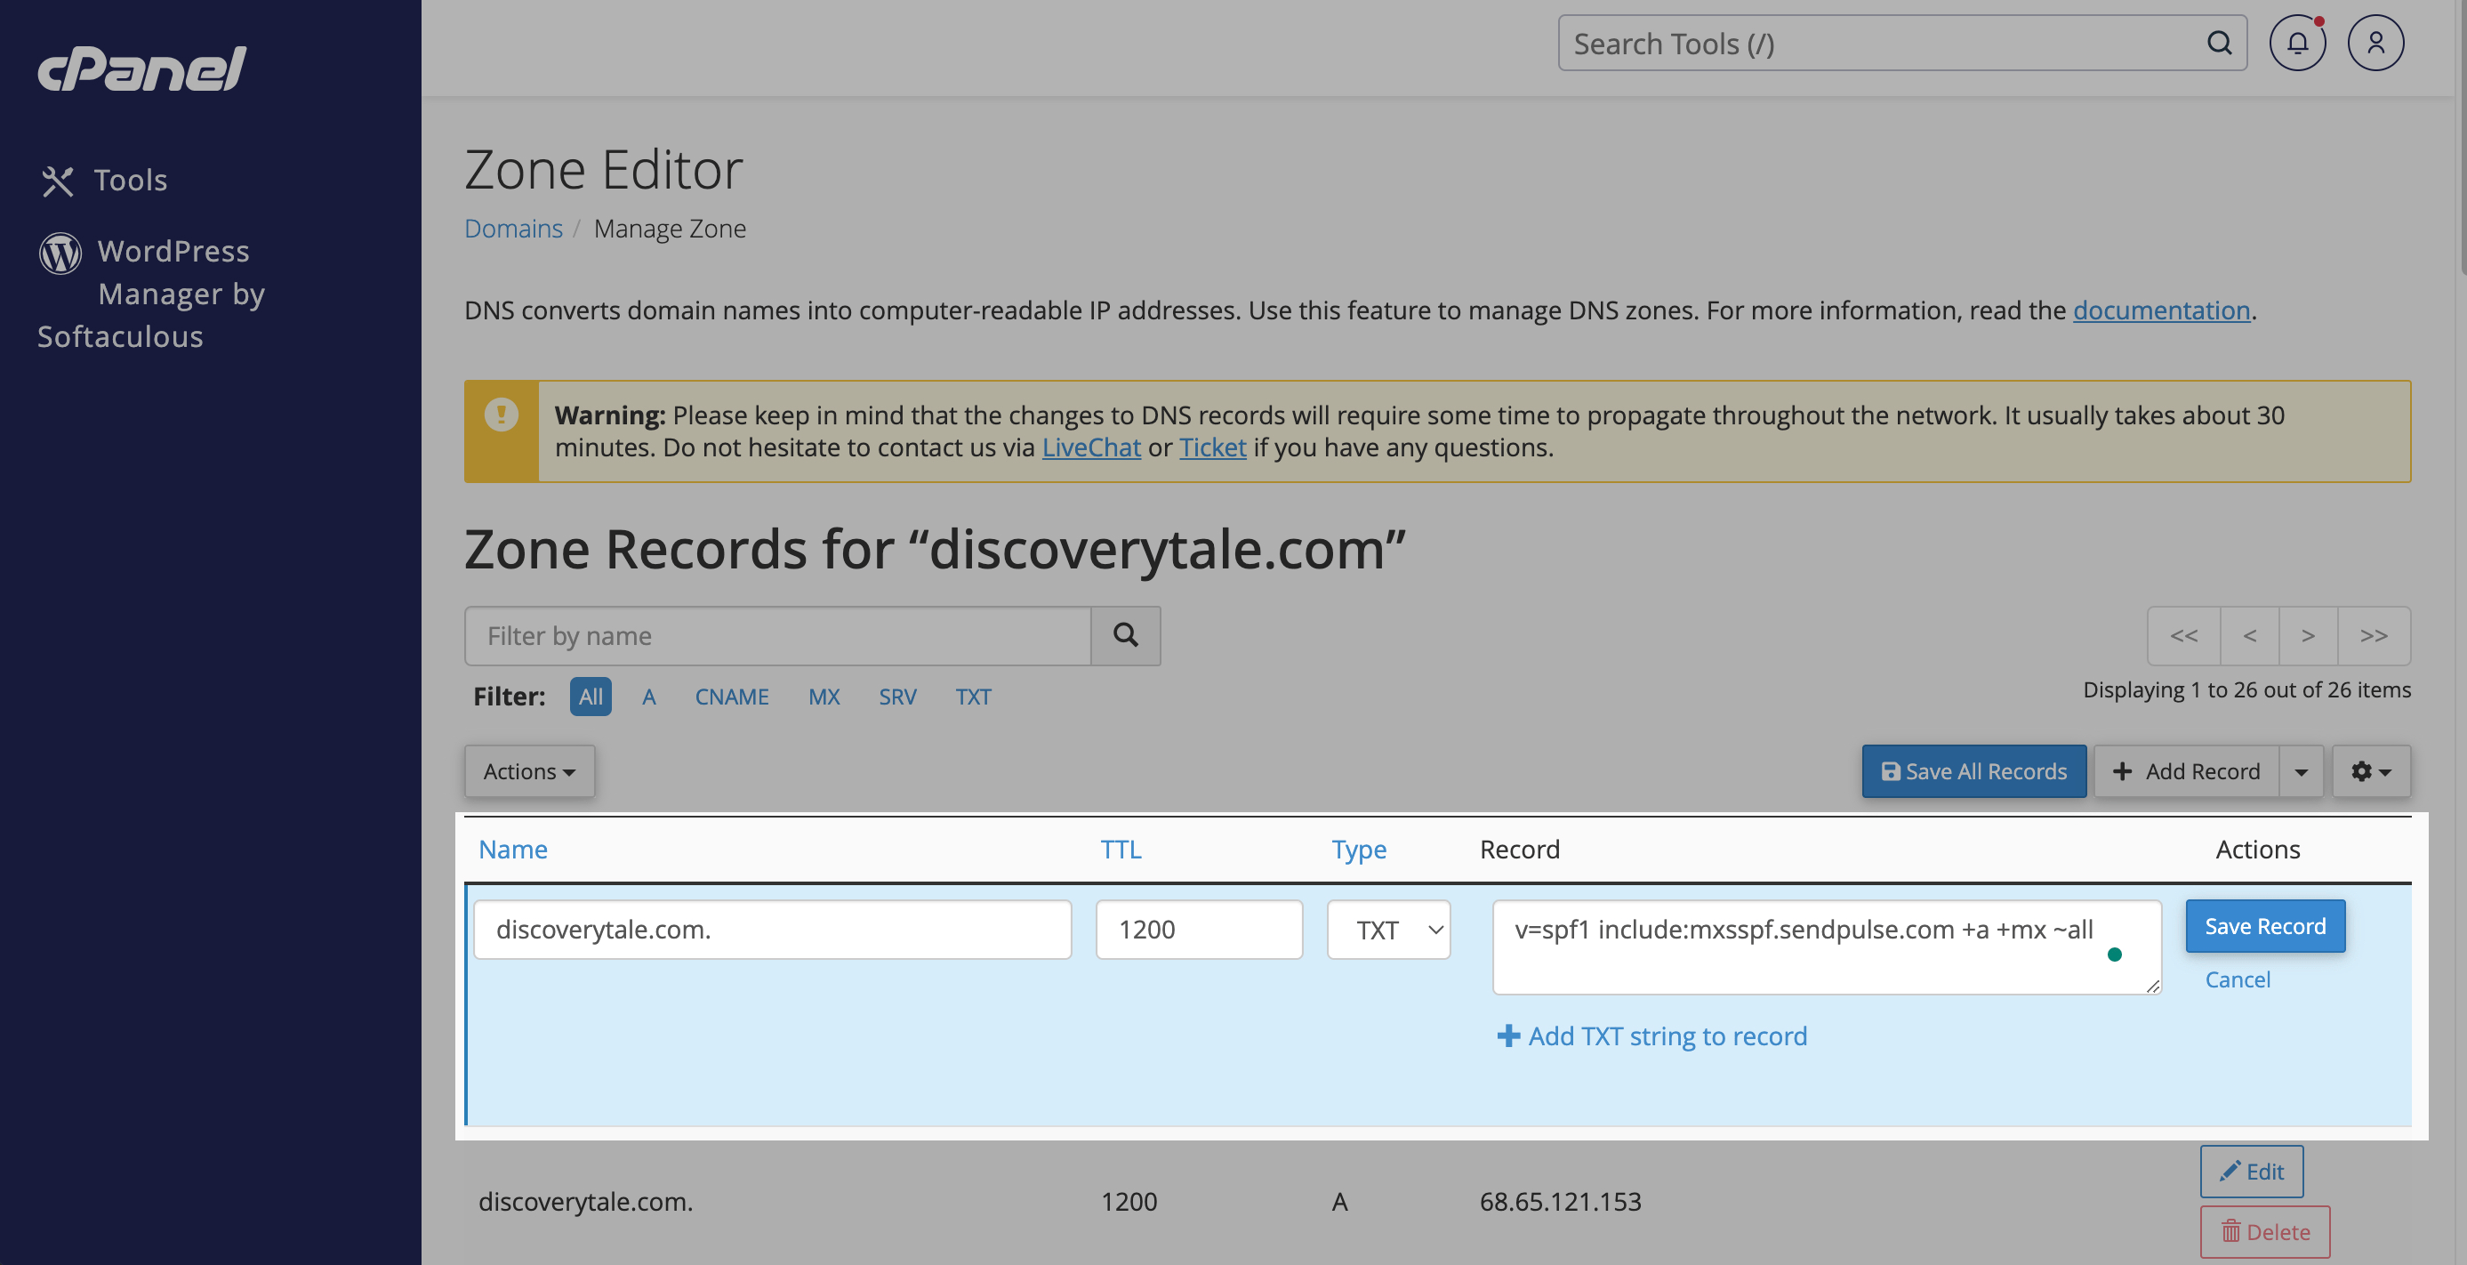Open the user account icon
The height and width of the screenshot is (1265, 2467).
(2375, 43)
